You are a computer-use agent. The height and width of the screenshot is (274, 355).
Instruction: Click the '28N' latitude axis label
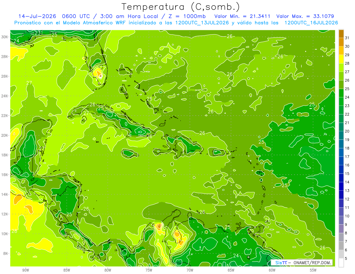5,56
